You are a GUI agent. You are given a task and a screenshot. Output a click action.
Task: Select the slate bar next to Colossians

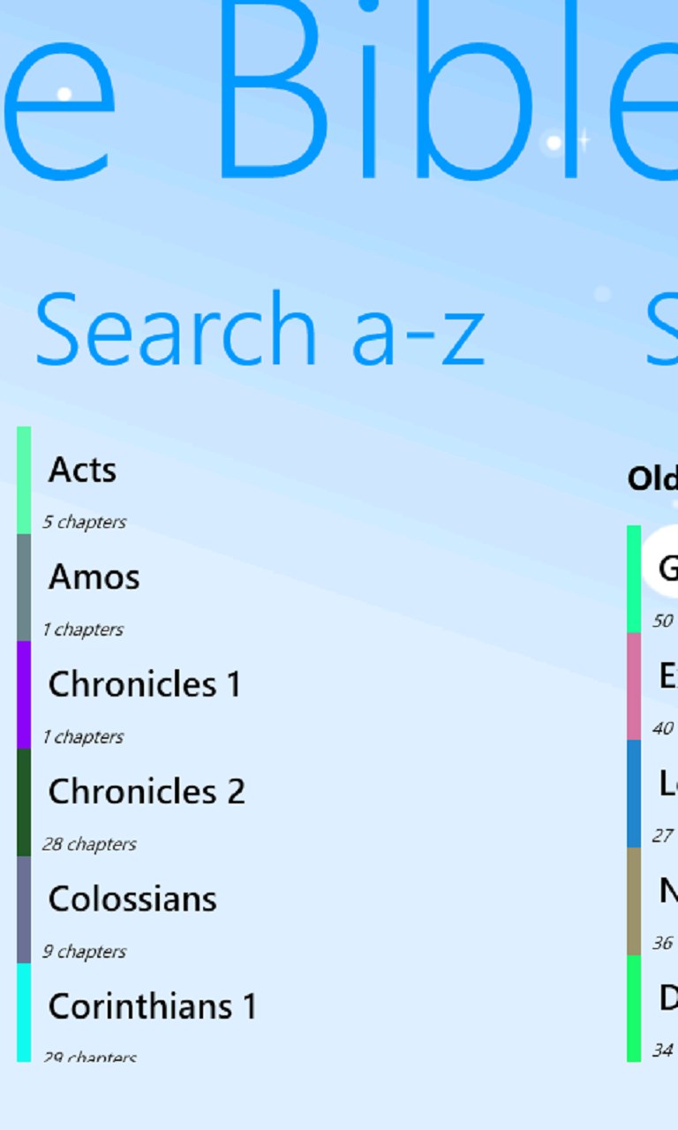coord(24,909)
